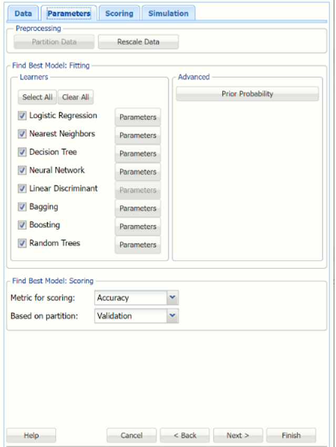Uncheck the Neural Network checkbox

click(x=22, y=170)
